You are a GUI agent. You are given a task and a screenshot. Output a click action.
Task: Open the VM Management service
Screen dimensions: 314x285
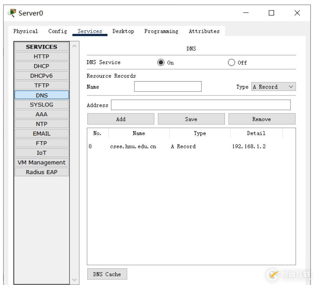click(42, 162)
